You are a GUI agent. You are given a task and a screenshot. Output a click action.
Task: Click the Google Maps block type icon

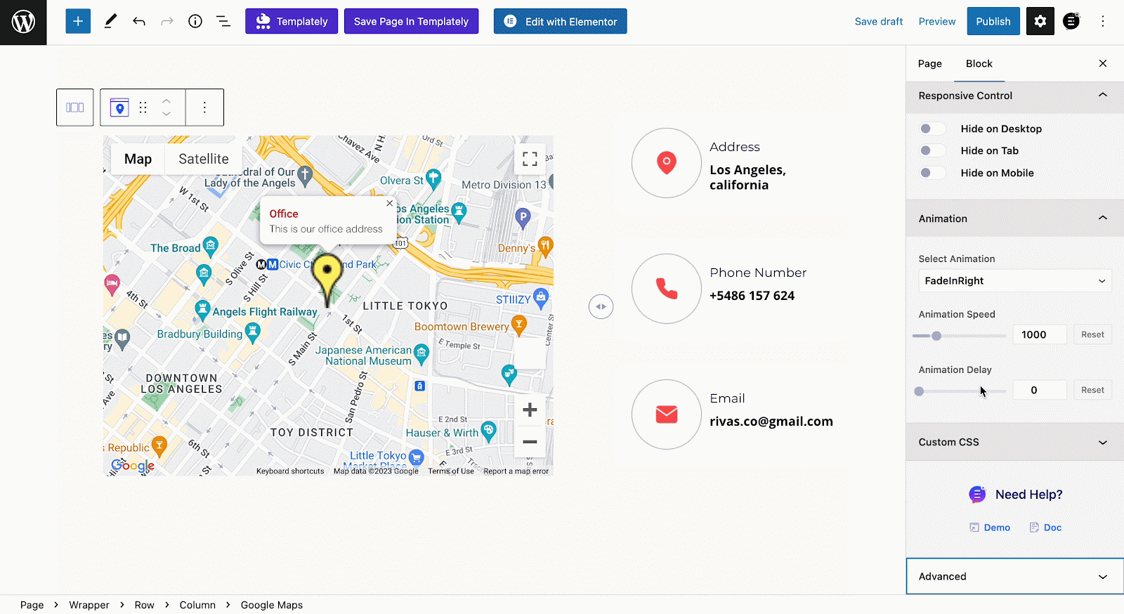(x=119, y=107)
